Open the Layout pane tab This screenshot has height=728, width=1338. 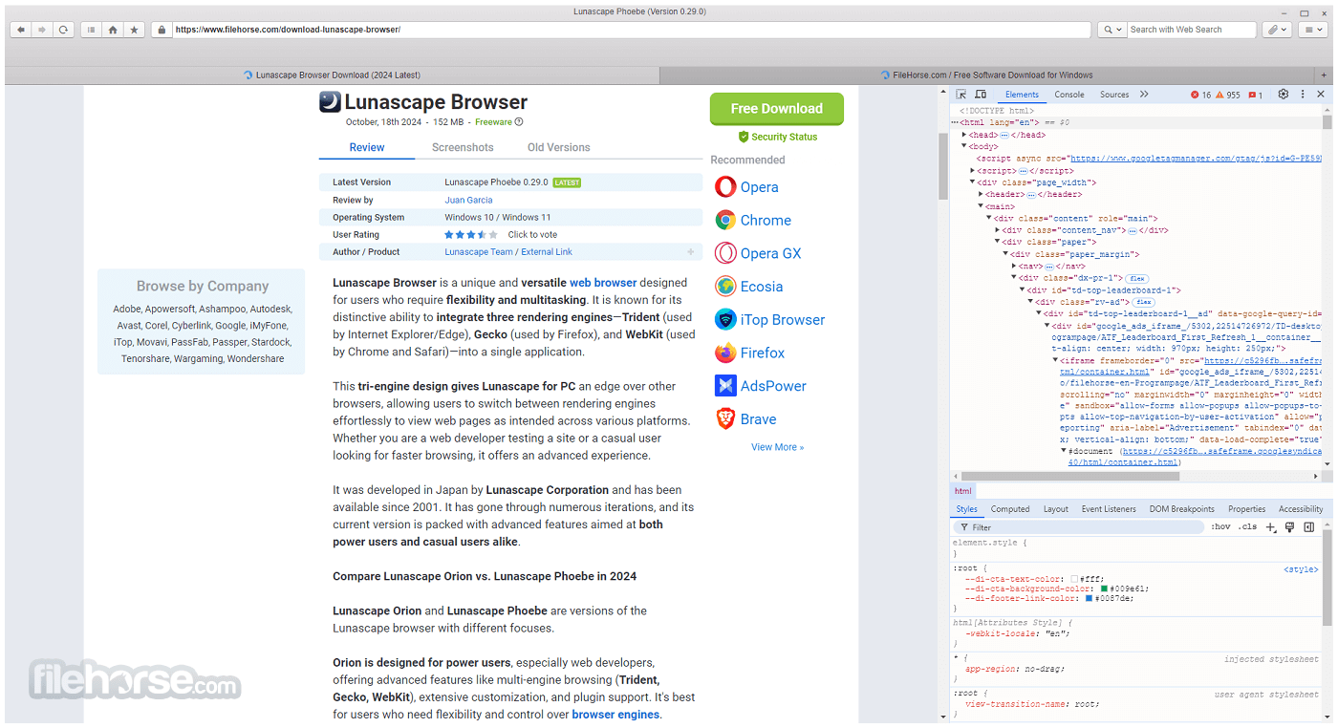click(x=1056, y=509)
